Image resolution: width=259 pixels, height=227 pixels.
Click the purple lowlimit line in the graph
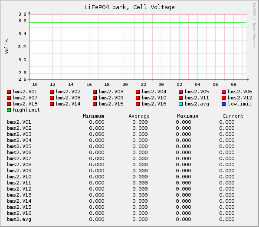[138, 73]
